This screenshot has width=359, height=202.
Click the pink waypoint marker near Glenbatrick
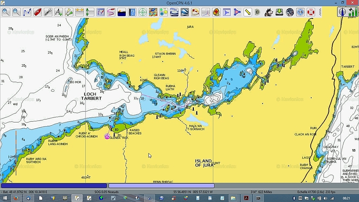pos(107,136)
